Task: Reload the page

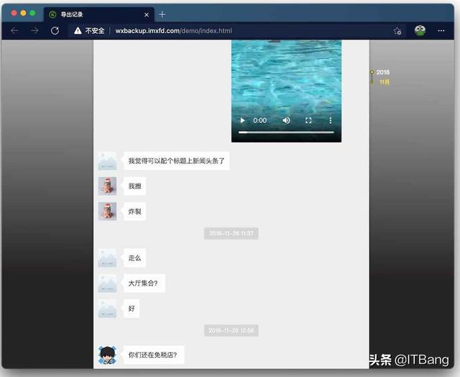Action: point(55,31)
